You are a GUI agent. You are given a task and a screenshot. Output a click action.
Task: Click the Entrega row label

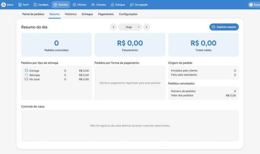(34, 71)
